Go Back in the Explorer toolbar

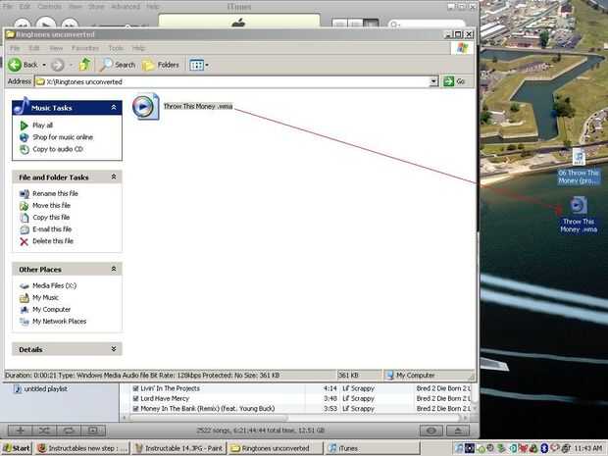pos(24,65)
